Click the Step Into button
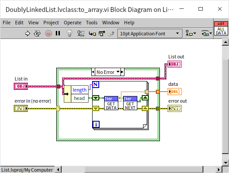Screen dimensions: 229x173 point(92,34)
